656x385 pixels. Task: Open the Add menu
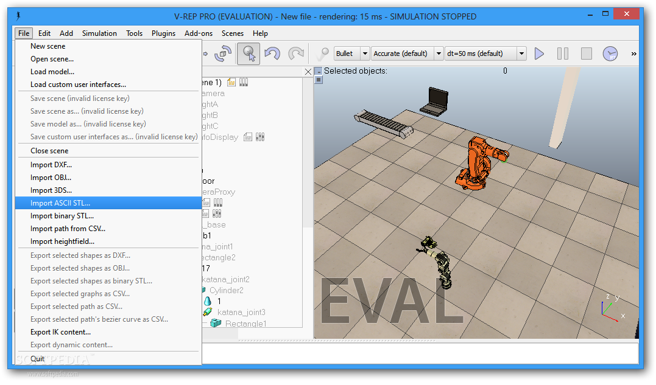[66, 33]
